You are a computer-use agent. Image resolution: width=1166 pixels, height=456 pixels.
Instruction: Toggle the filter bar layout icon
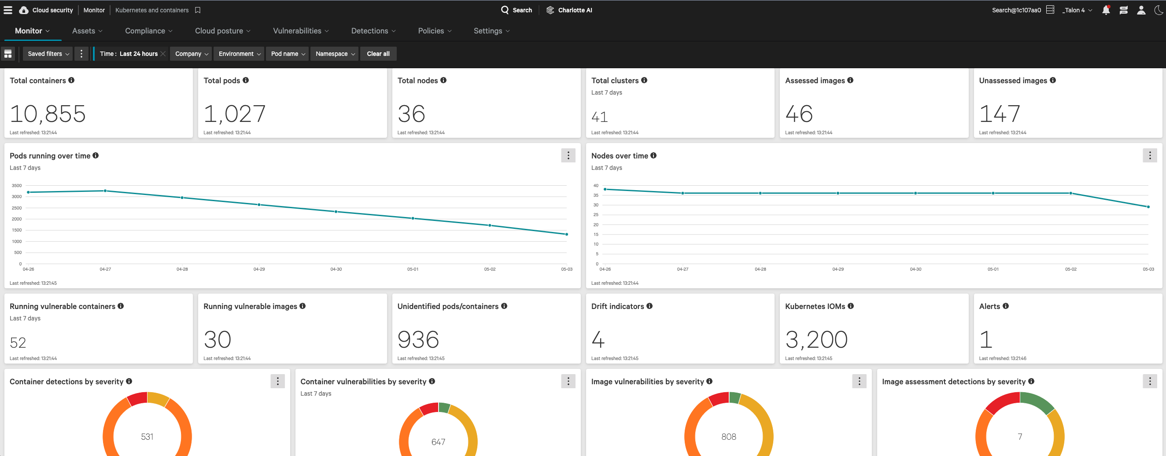click(7, 54)
